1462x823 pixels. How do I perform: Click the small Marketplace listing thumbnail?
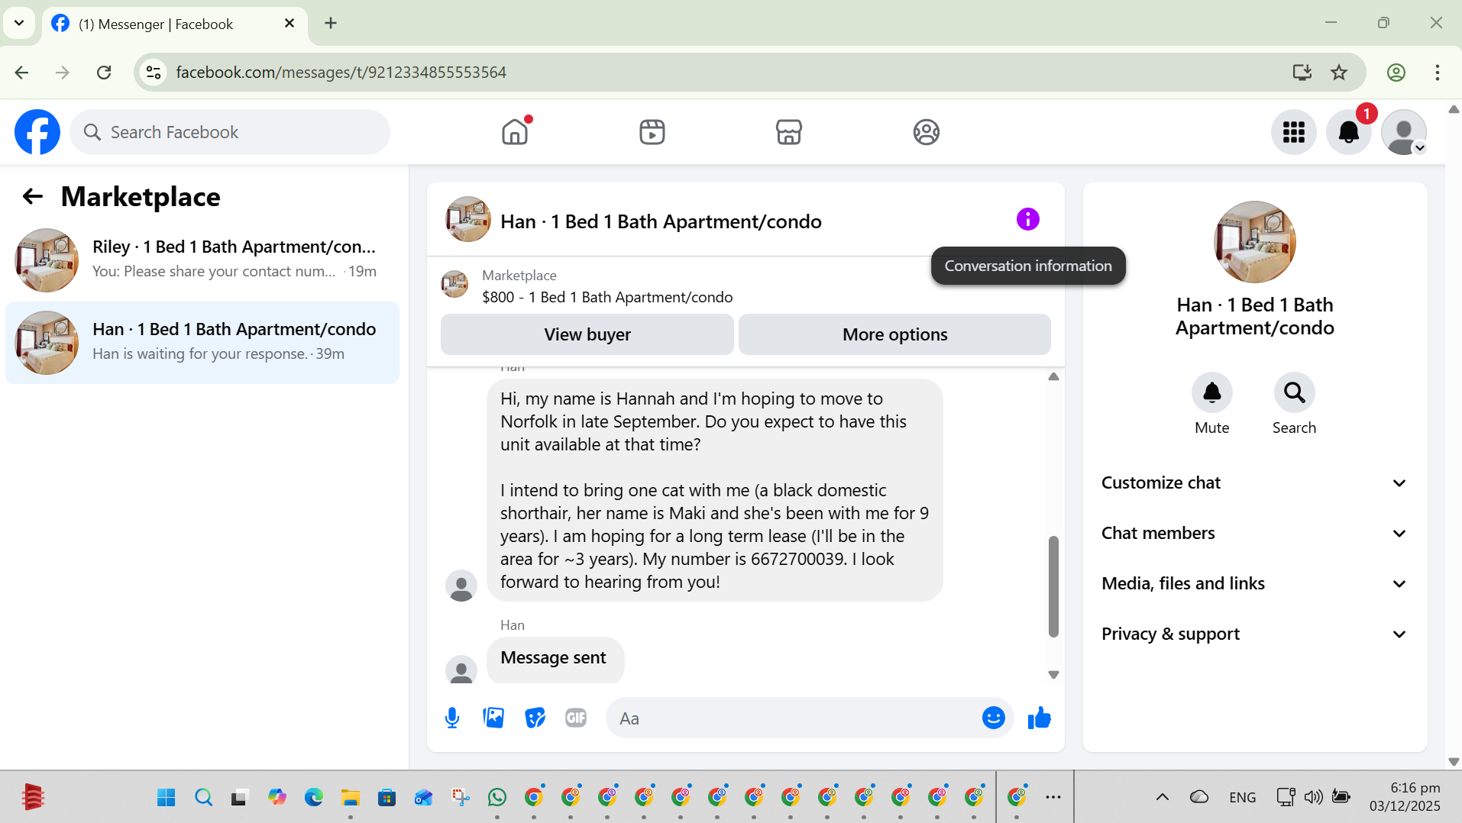point(454,284)
